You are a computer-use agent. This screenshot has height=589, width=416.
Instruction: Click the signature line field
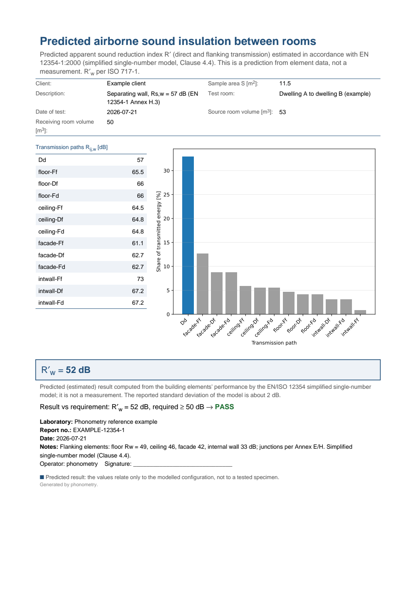[183, 464]
